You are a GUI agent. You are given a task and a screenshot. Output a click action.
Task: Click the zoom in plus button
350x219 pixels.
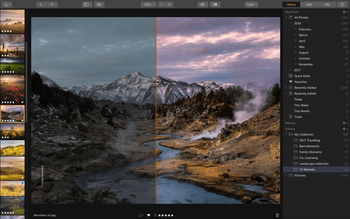169,5
